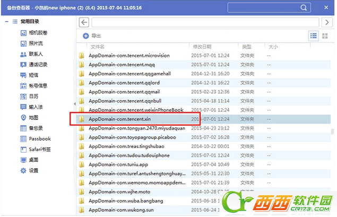Screen dimensions: 337x217
Task: Open the 输入法 input method icon
Action: [x=23, y=107]
